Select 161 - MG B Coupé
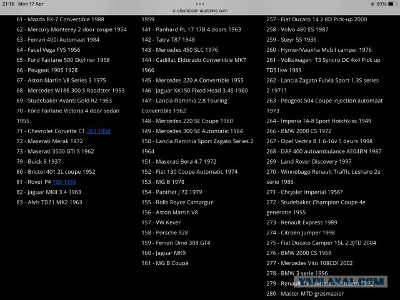400x300 pixels. click(x=165, y=263)
